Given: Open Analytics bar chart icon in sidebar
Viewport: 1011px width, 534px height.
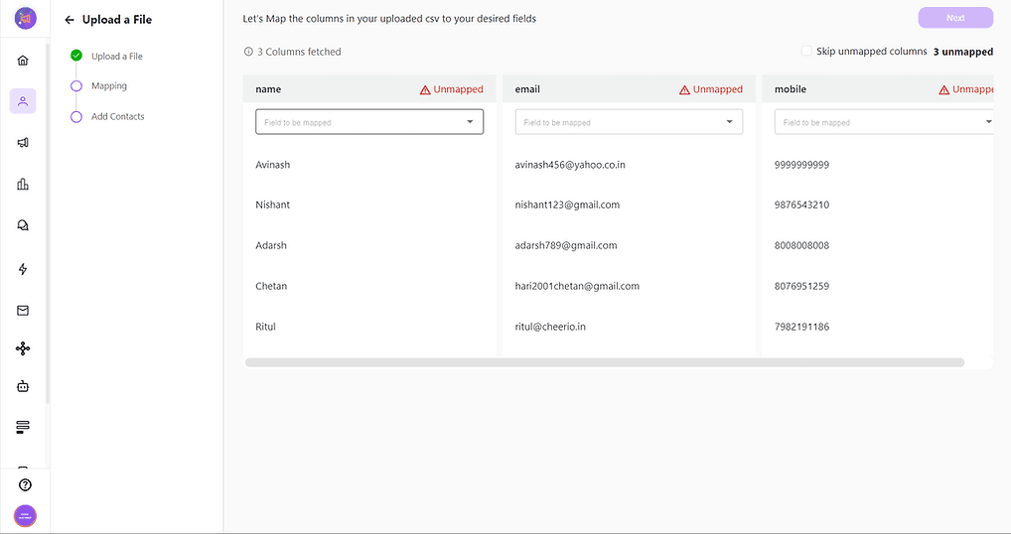Looking at the screenshot, I should [23, 185].
